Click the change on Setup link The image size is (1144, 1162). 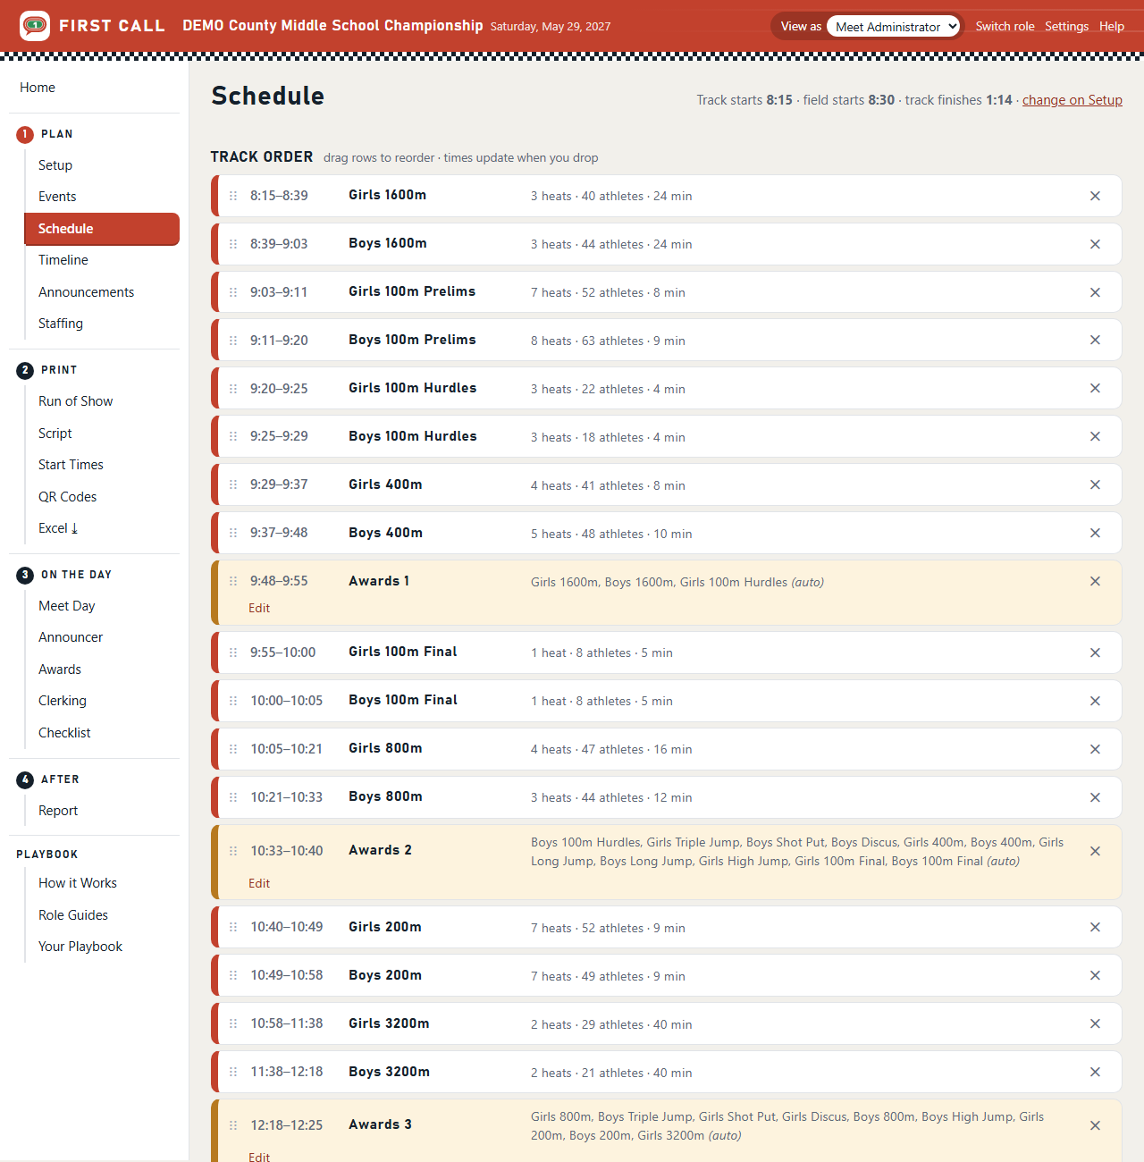[x=1072, y=100]
